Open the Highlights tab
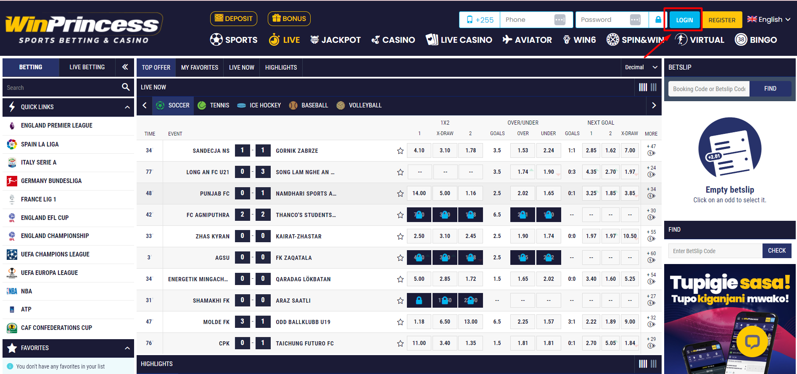Image resolution: width=797 pixels, height=374 pixels. (x=281, y=67)
